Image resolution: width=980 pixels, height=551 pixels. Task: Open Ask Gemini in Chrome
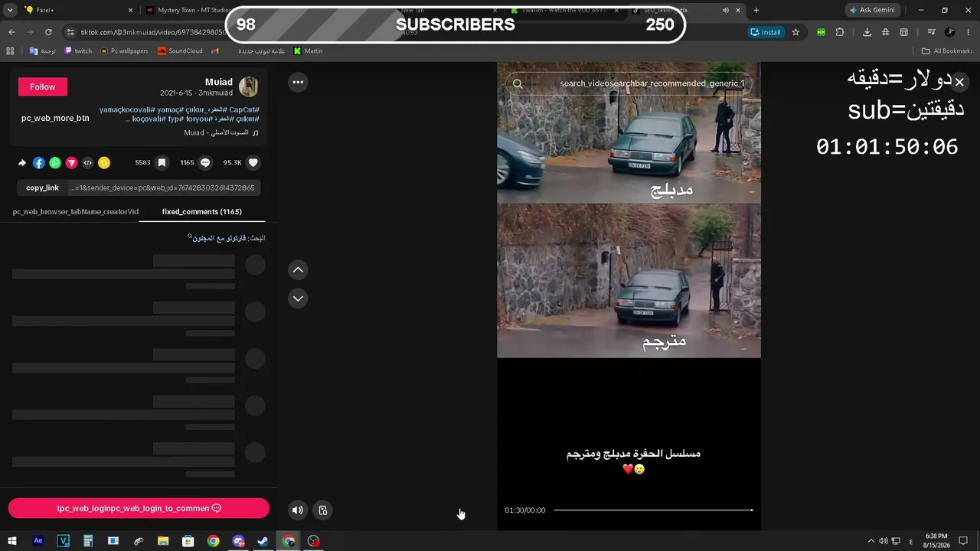point(871,10)
